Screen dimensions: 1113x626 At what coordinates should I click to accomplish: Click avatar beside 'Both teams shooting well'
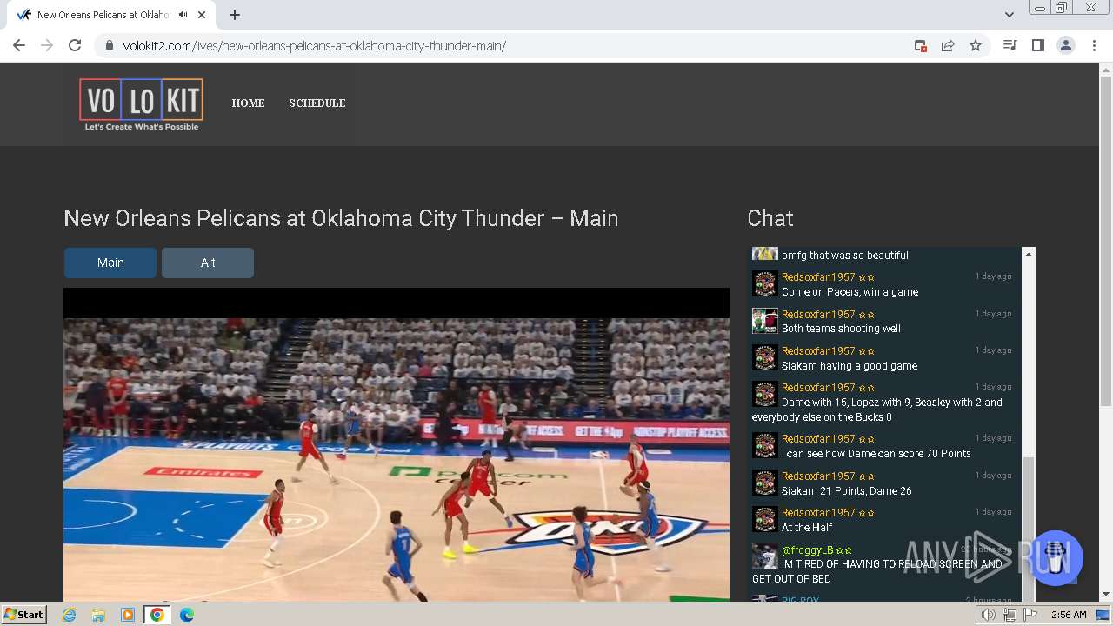[765, 320]
